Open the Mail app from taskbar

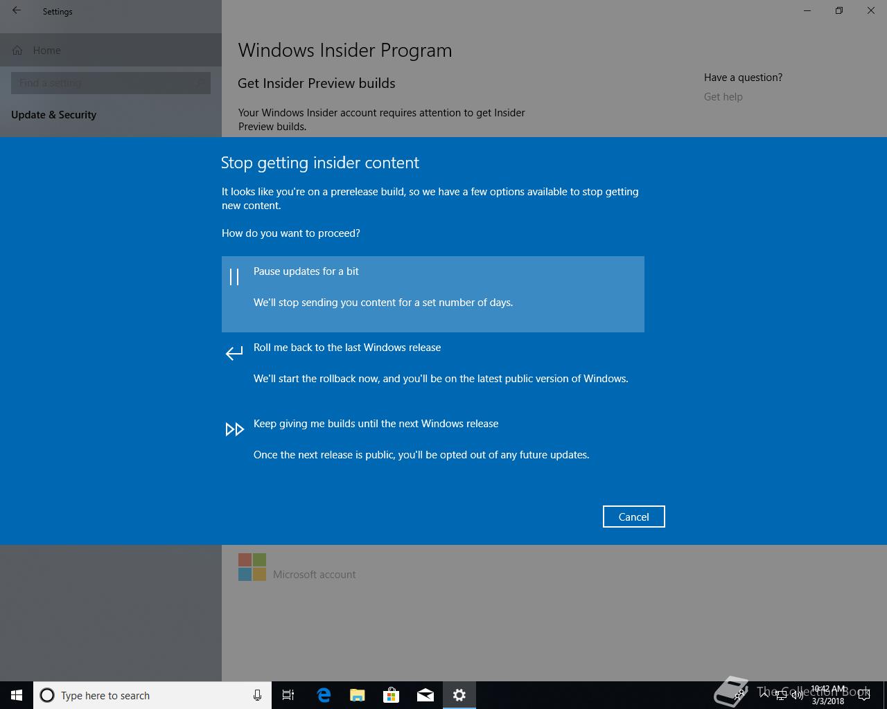(x=425, y=695)
